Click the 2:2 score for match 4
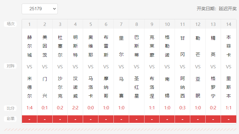 point(75,108)
